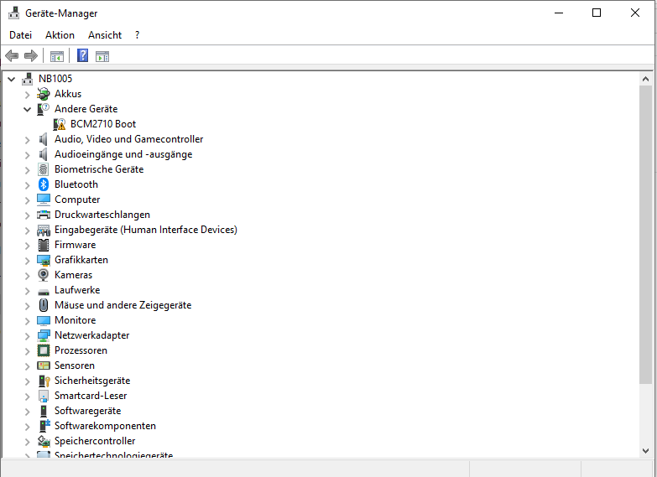Click the Kameras webcam icon
Screen dimensions: 657x477
tap(43, 275)
